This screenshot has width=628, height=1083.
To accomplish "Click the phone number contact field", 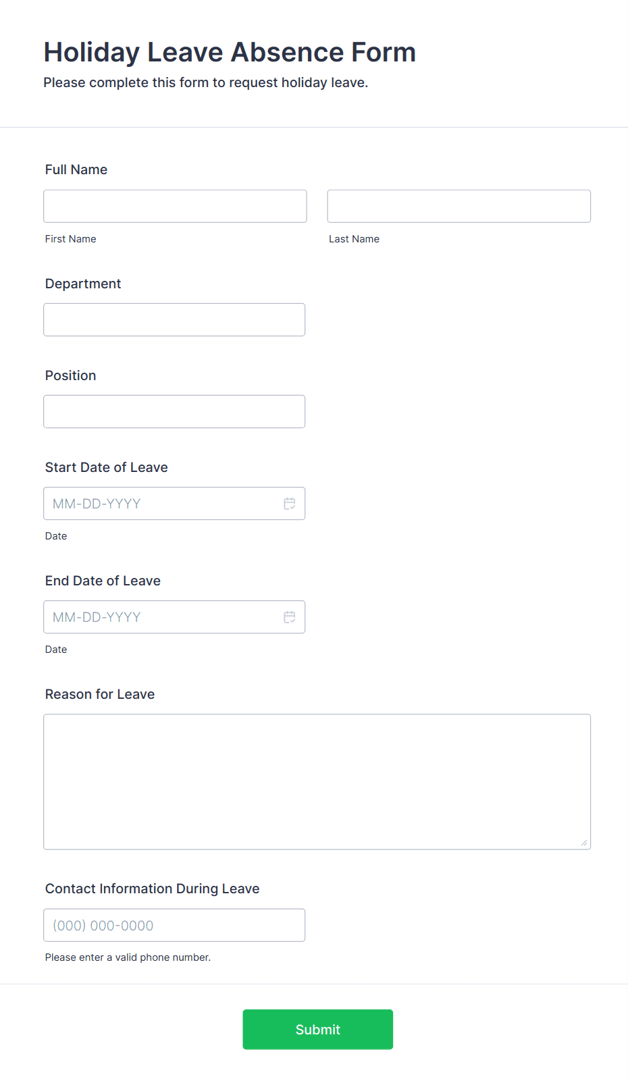I will 174,925.
